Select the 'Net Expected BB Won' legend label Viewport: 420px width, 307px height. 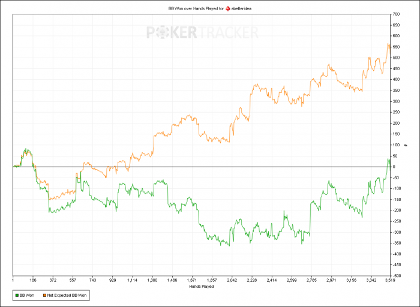click(67, 296)
